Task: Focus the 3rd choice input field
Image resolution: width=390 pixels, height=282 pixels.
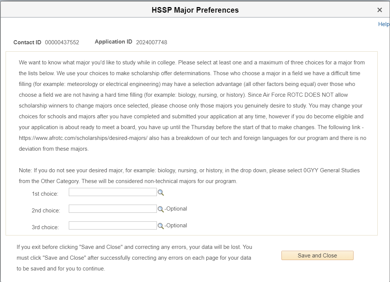Action: 113,225
